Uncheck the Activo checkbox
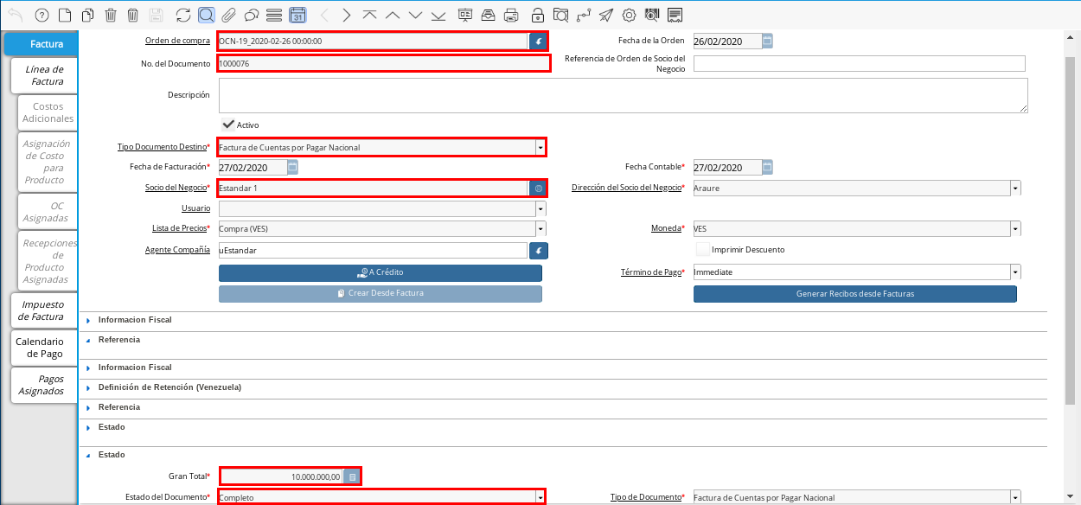Screen dimensions: 1081x505 (228, 125)
